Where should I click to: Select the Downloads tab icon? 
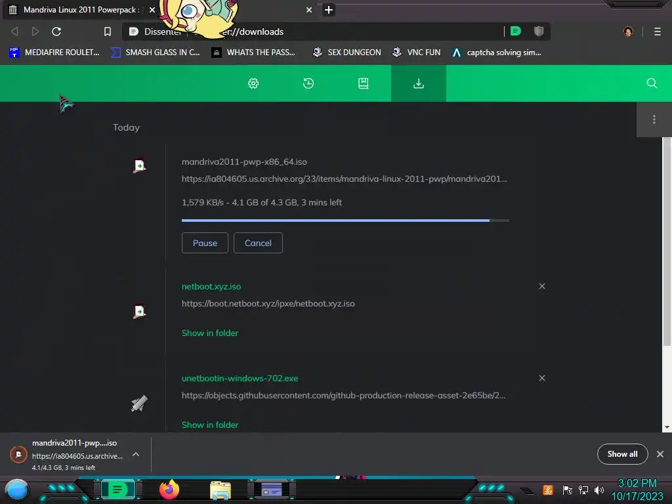418,83
